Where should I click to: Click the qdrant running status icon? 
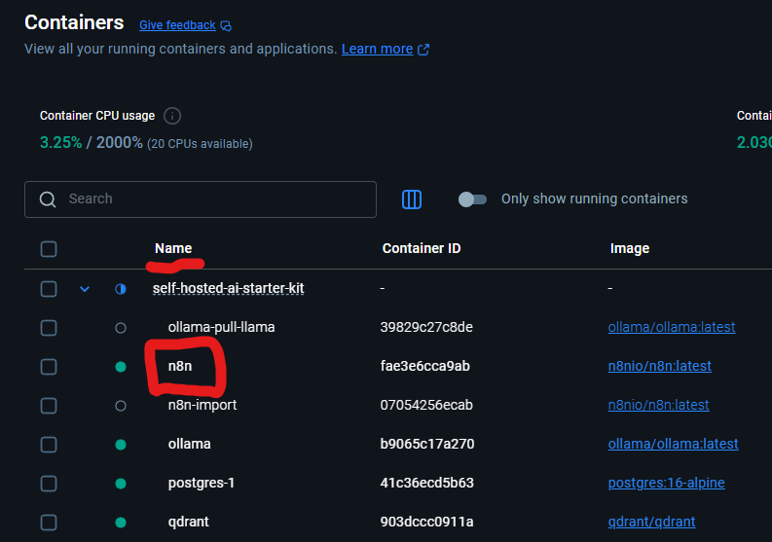[x=121, y=523]
